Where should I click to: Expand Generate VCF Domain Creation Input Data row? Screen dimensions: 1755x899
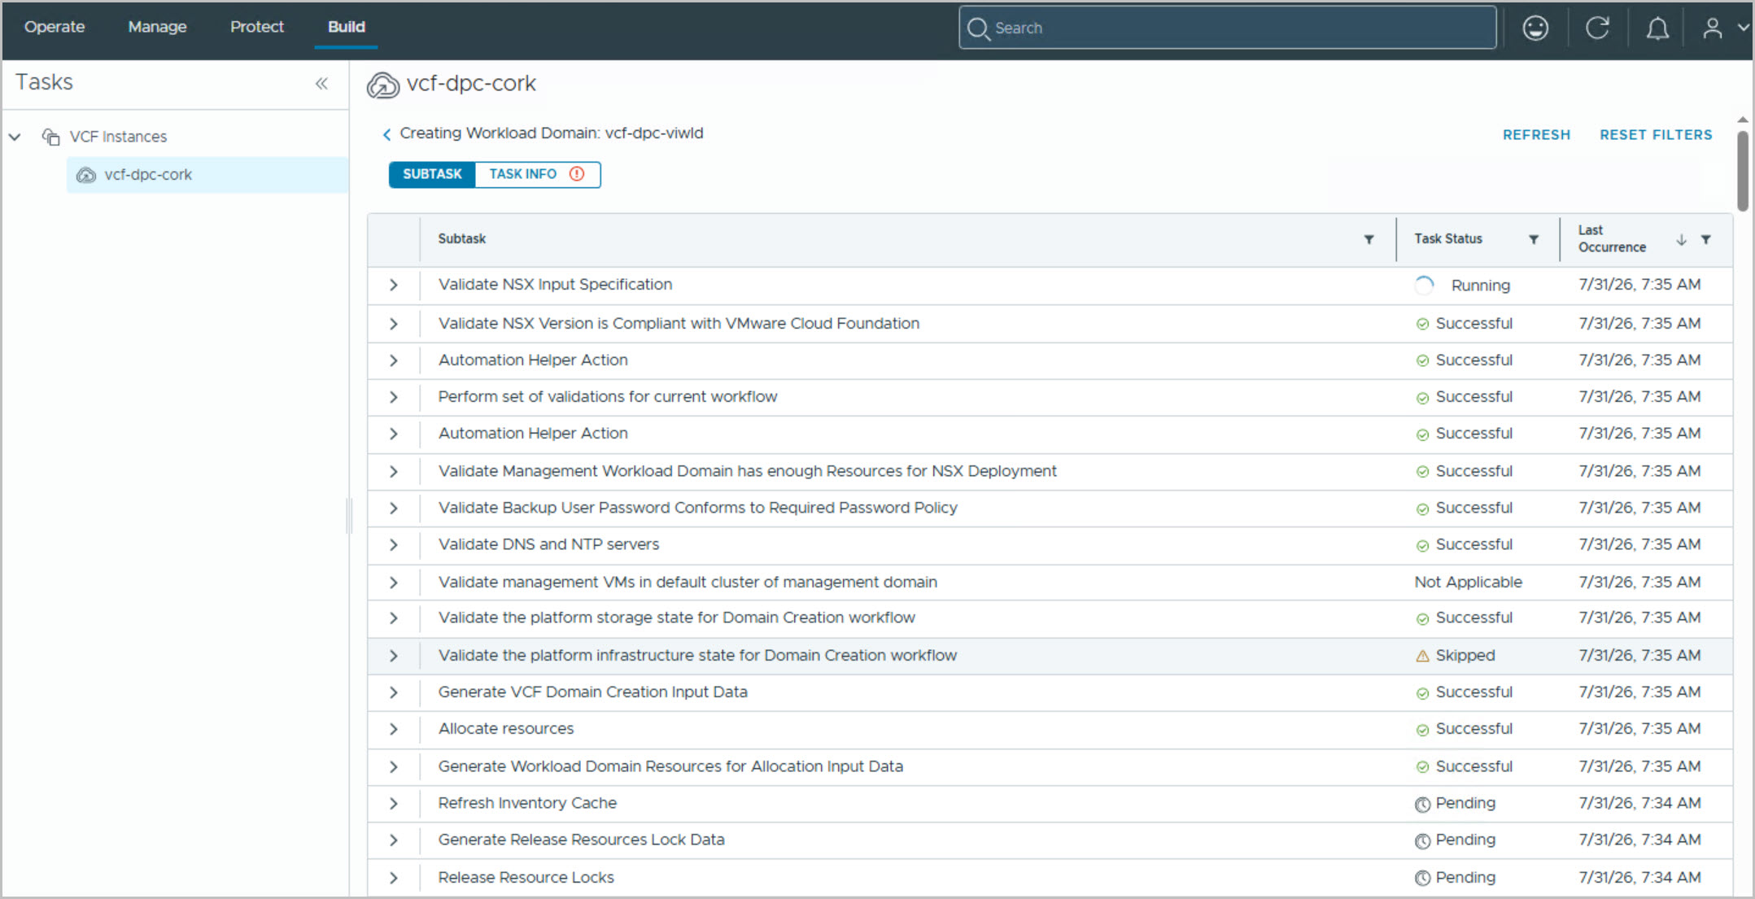point(394,692)
